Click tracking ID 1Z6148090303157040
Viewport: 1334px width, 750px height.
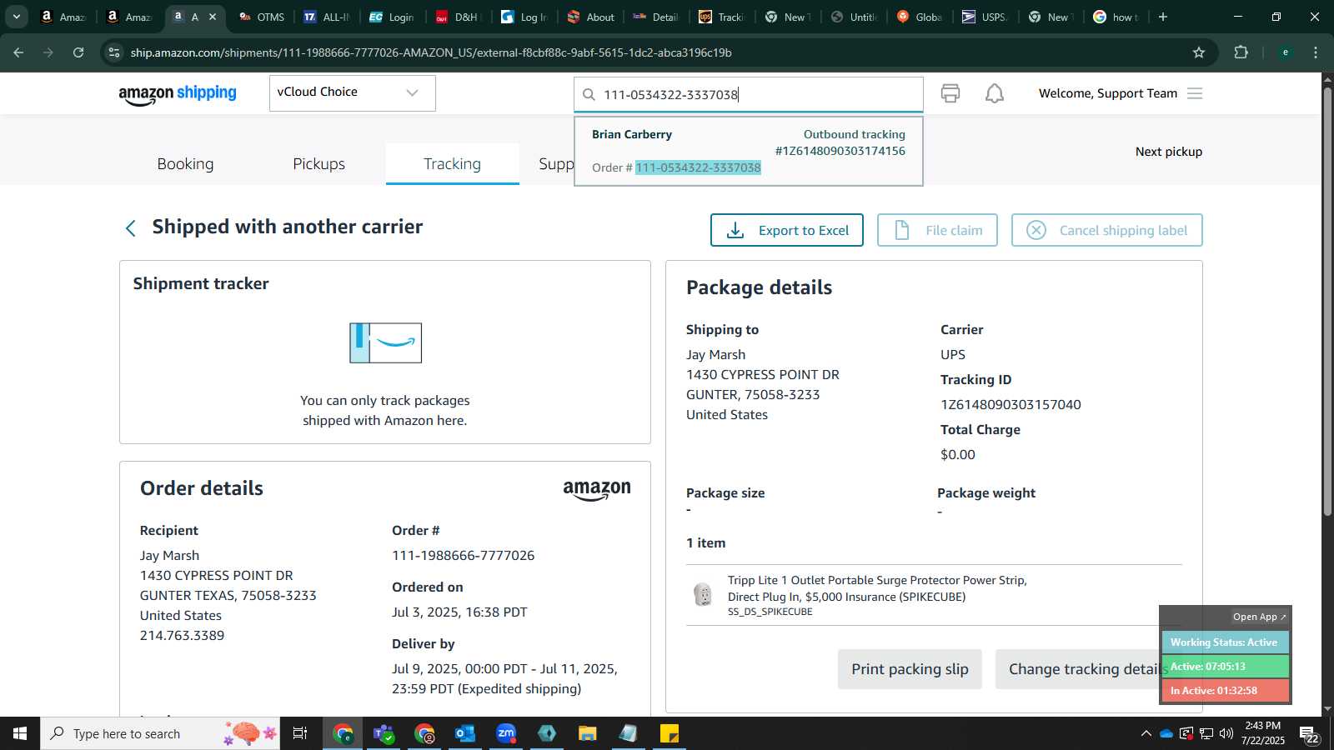[x=1011, y=405]
